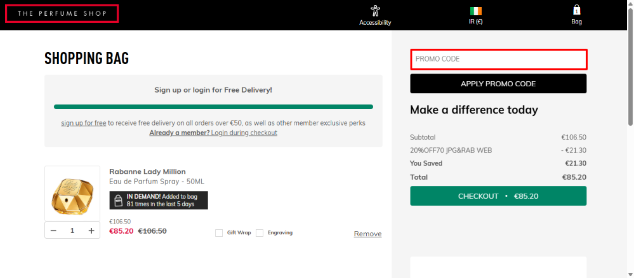Focus the Promo Code input field
The image size is (634, 278).
[x=499, y=59]
